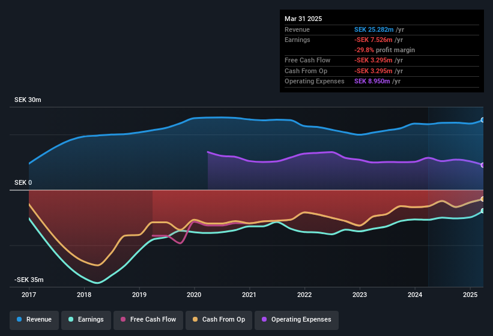The image size is (493, 336).
Task: Select the 2021 x-axis label
Action: [249, 295]
